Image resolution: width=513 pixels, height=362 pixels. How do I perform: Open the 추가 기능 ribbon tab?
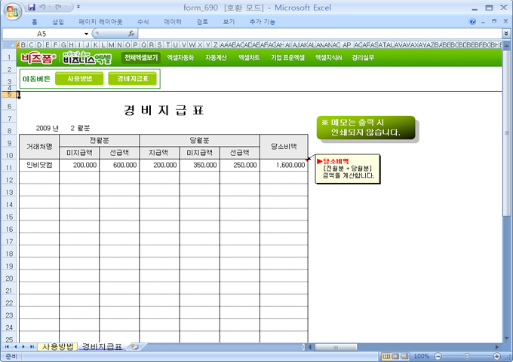[x=263, y=22]
